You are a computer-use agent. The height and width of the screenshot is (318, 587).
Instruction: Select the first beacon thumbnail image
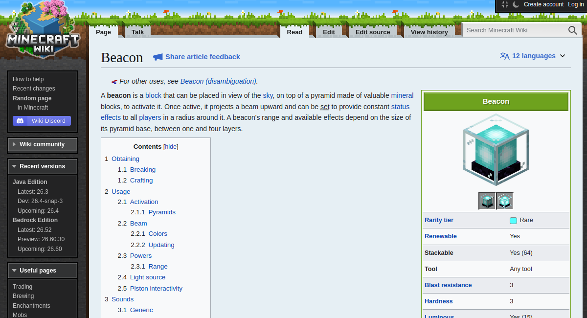coord(487,201)
